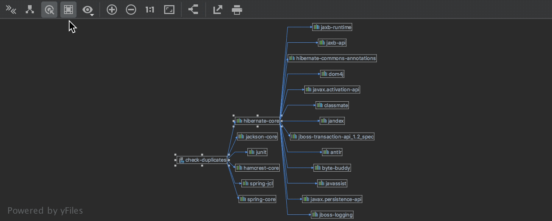The width and height of the screenshot is (552, 221).
Task: Select the check-duplicates module node
Action: click(202, 160)
